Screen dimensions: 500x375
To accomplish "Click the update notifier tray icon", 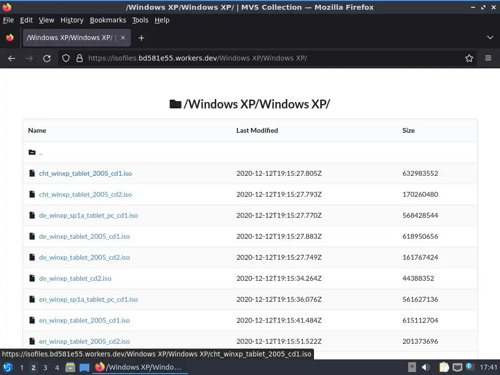I will click(x=469, y=366).
